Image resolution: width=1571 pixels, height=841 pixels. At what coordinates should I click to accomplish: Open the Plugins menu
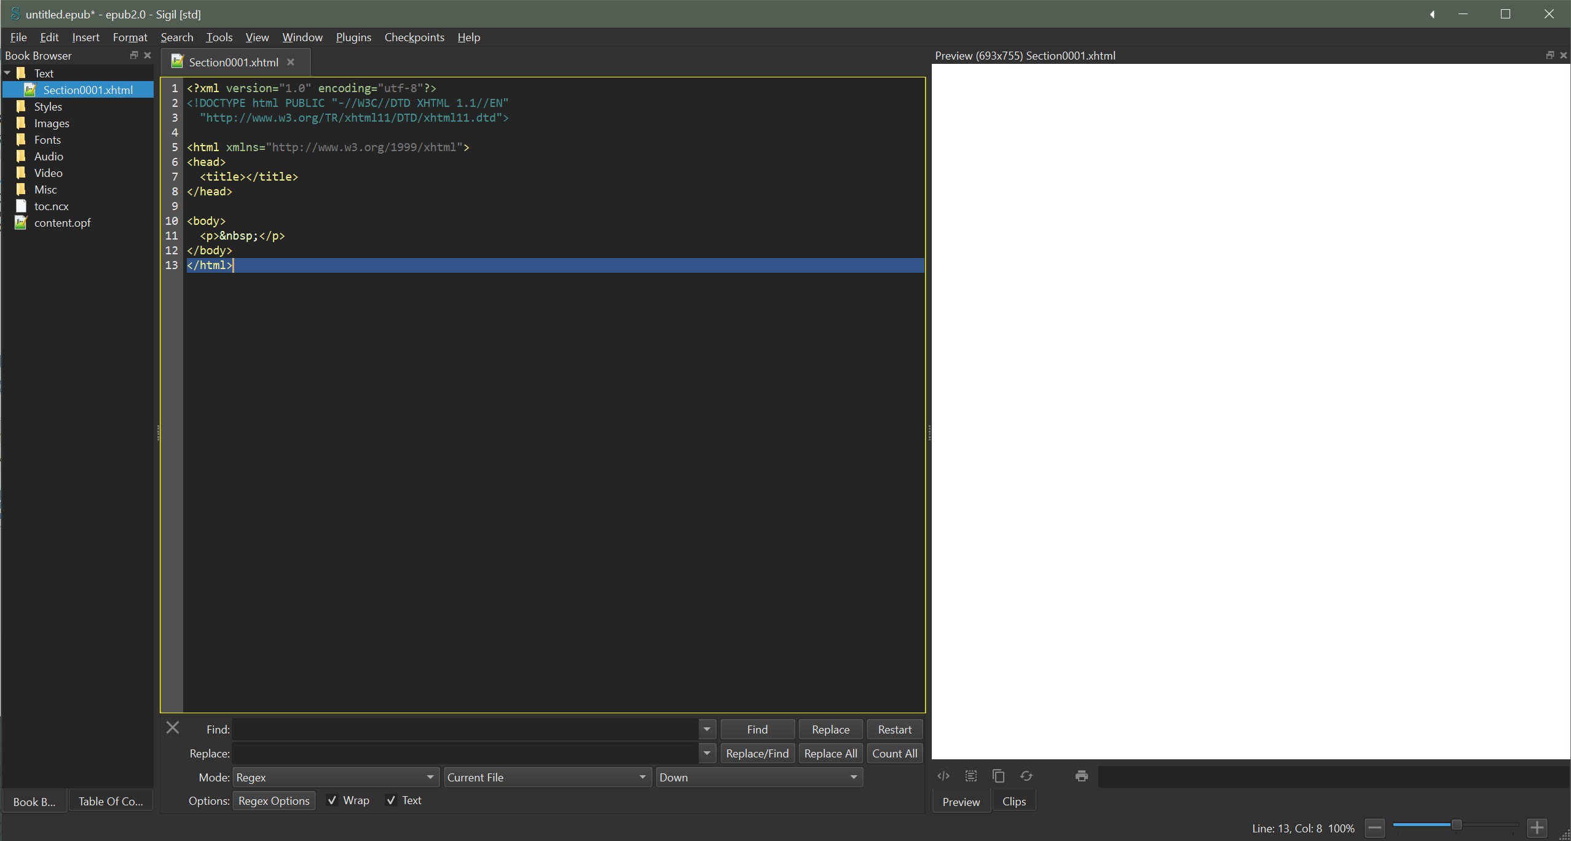click(353, 37)
